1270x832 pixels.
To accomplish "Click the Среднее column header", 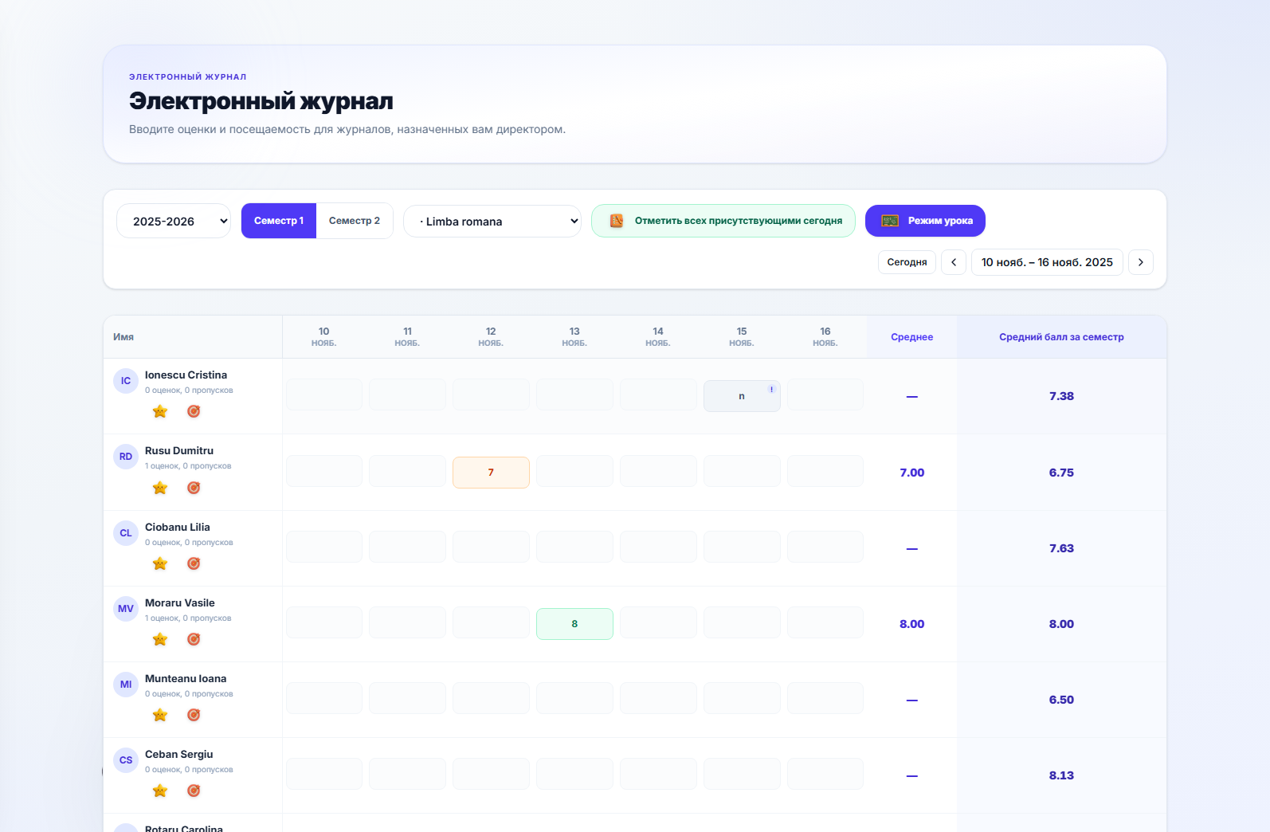I will pyautogui.click(x=912, y=337).
